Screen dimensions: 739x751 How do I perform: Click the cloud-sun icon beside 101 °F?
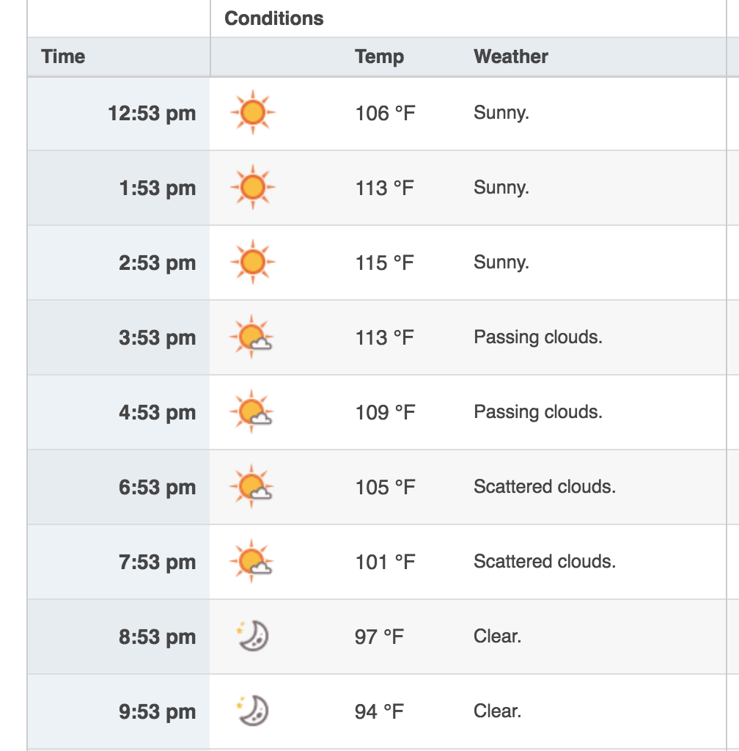point(251,561)
